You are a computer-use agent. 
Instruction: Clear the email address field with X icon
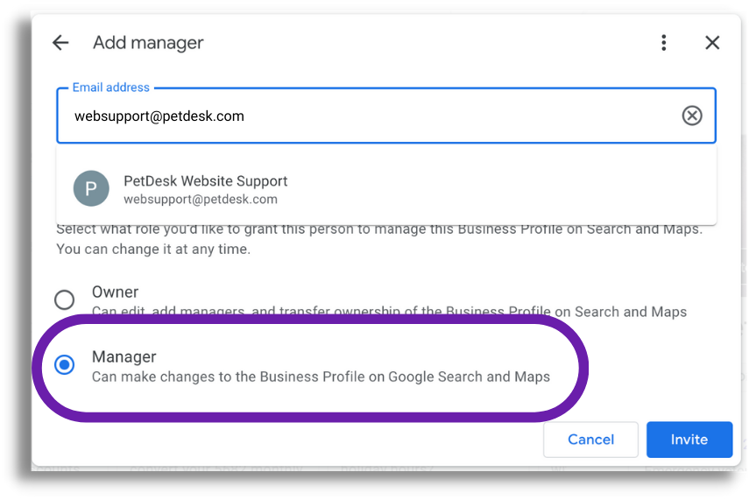(x=692, y=116)
